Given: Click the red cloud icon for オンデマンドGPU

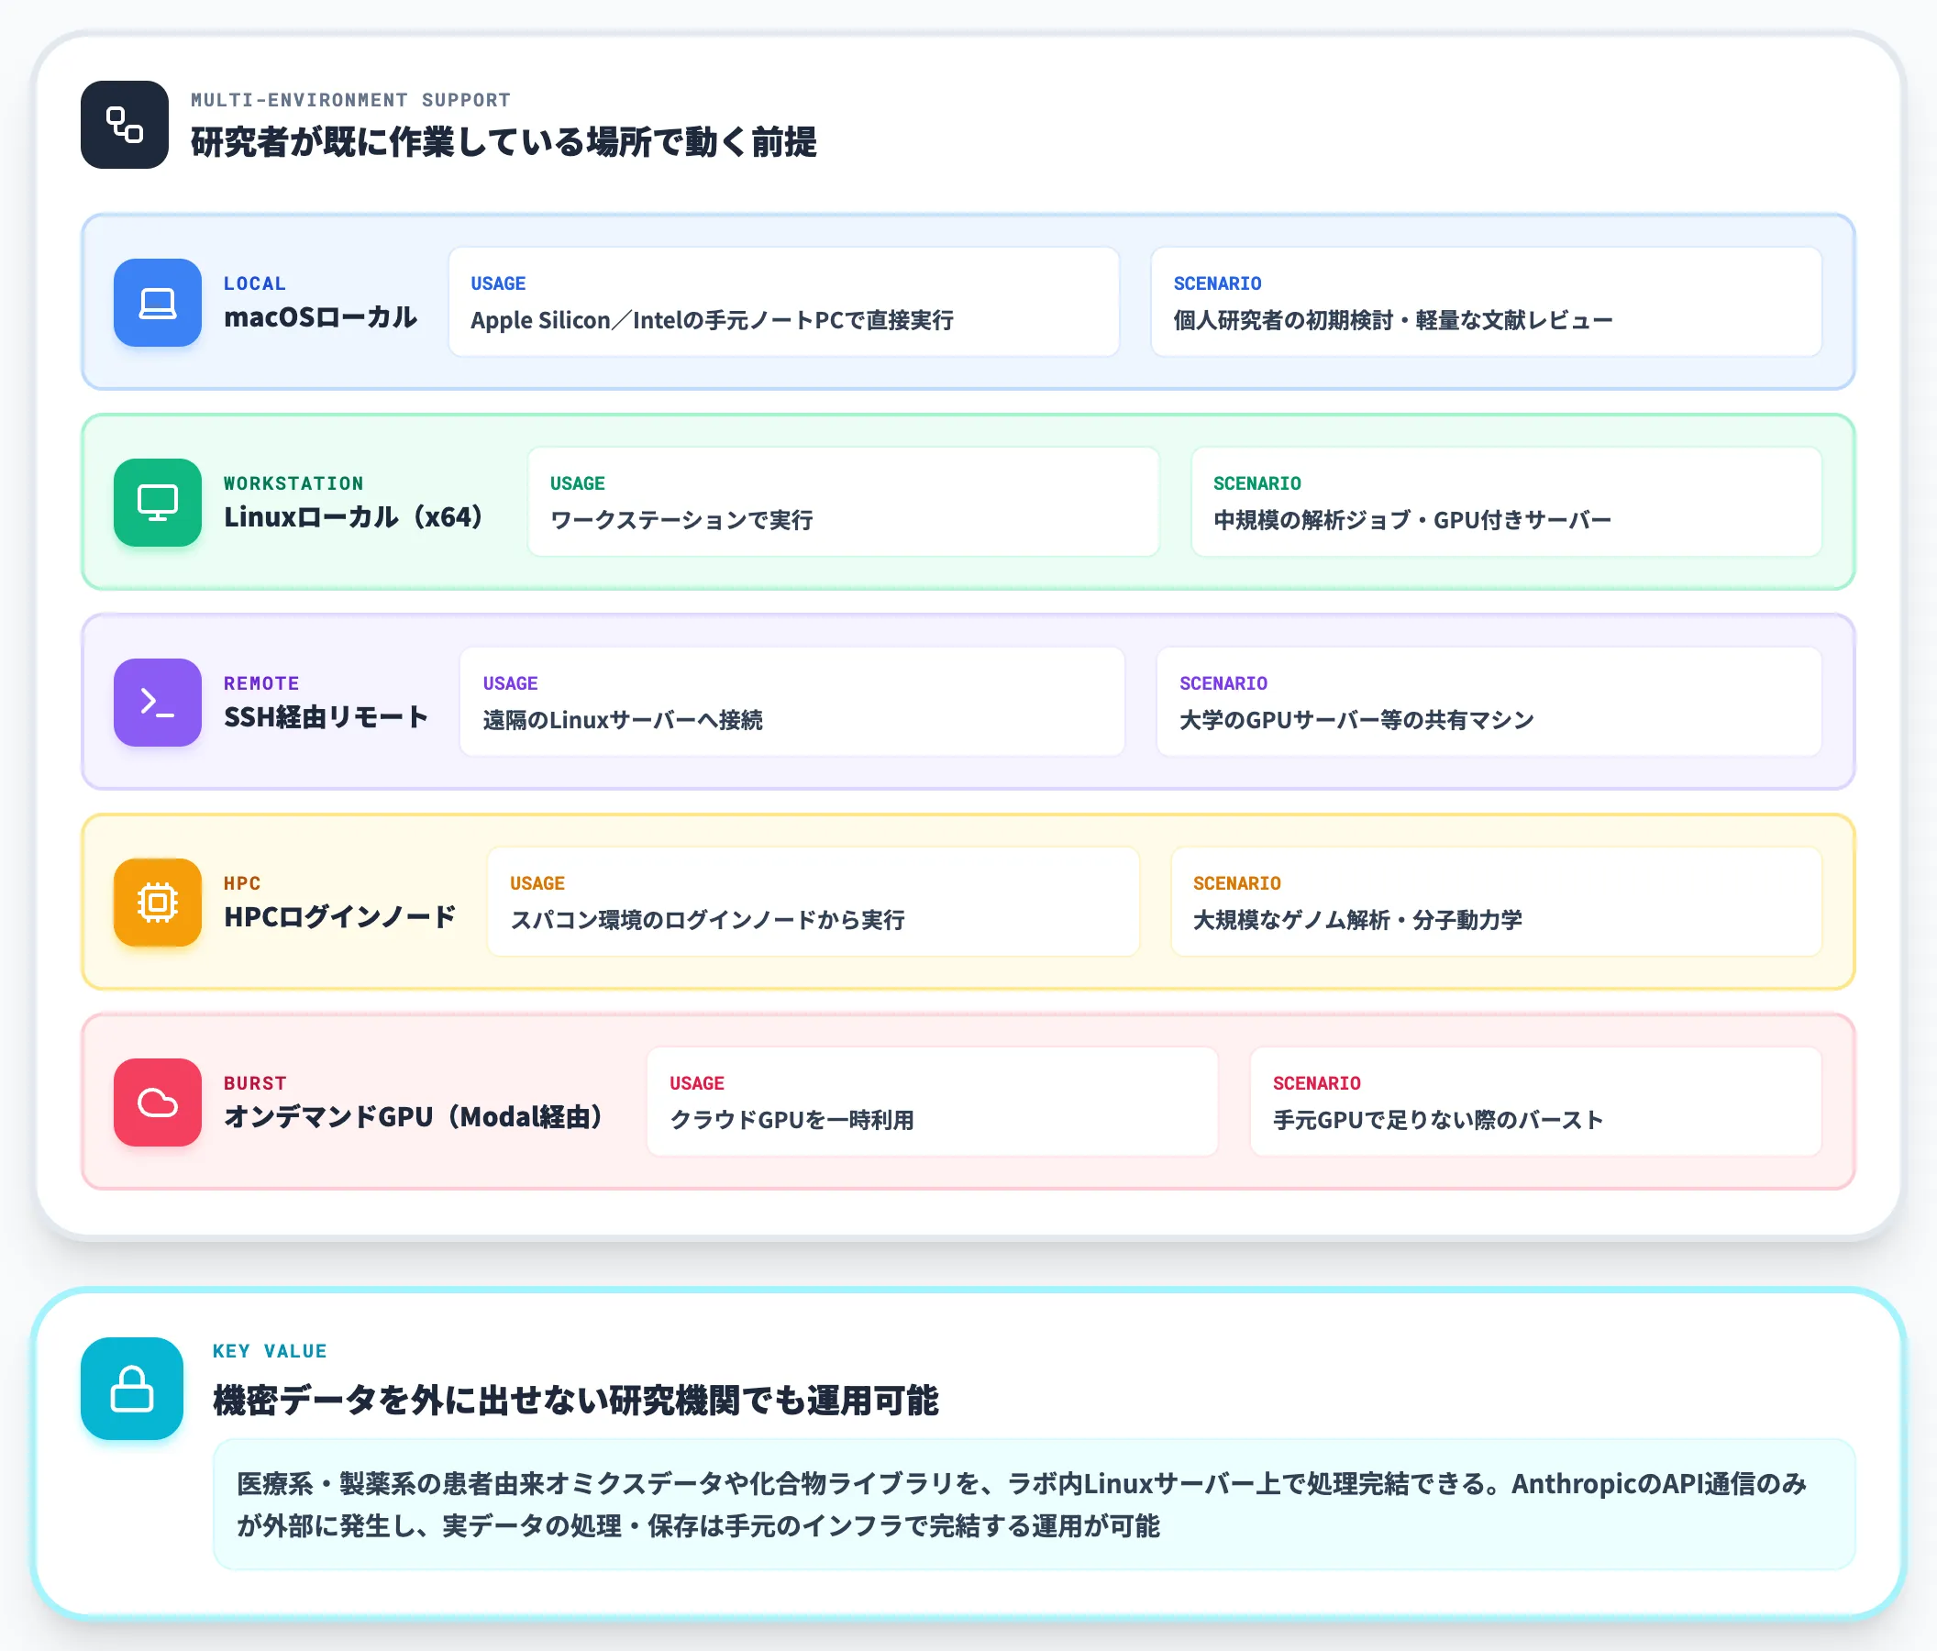Looking at the screenshot, I should click(157, 1103).
